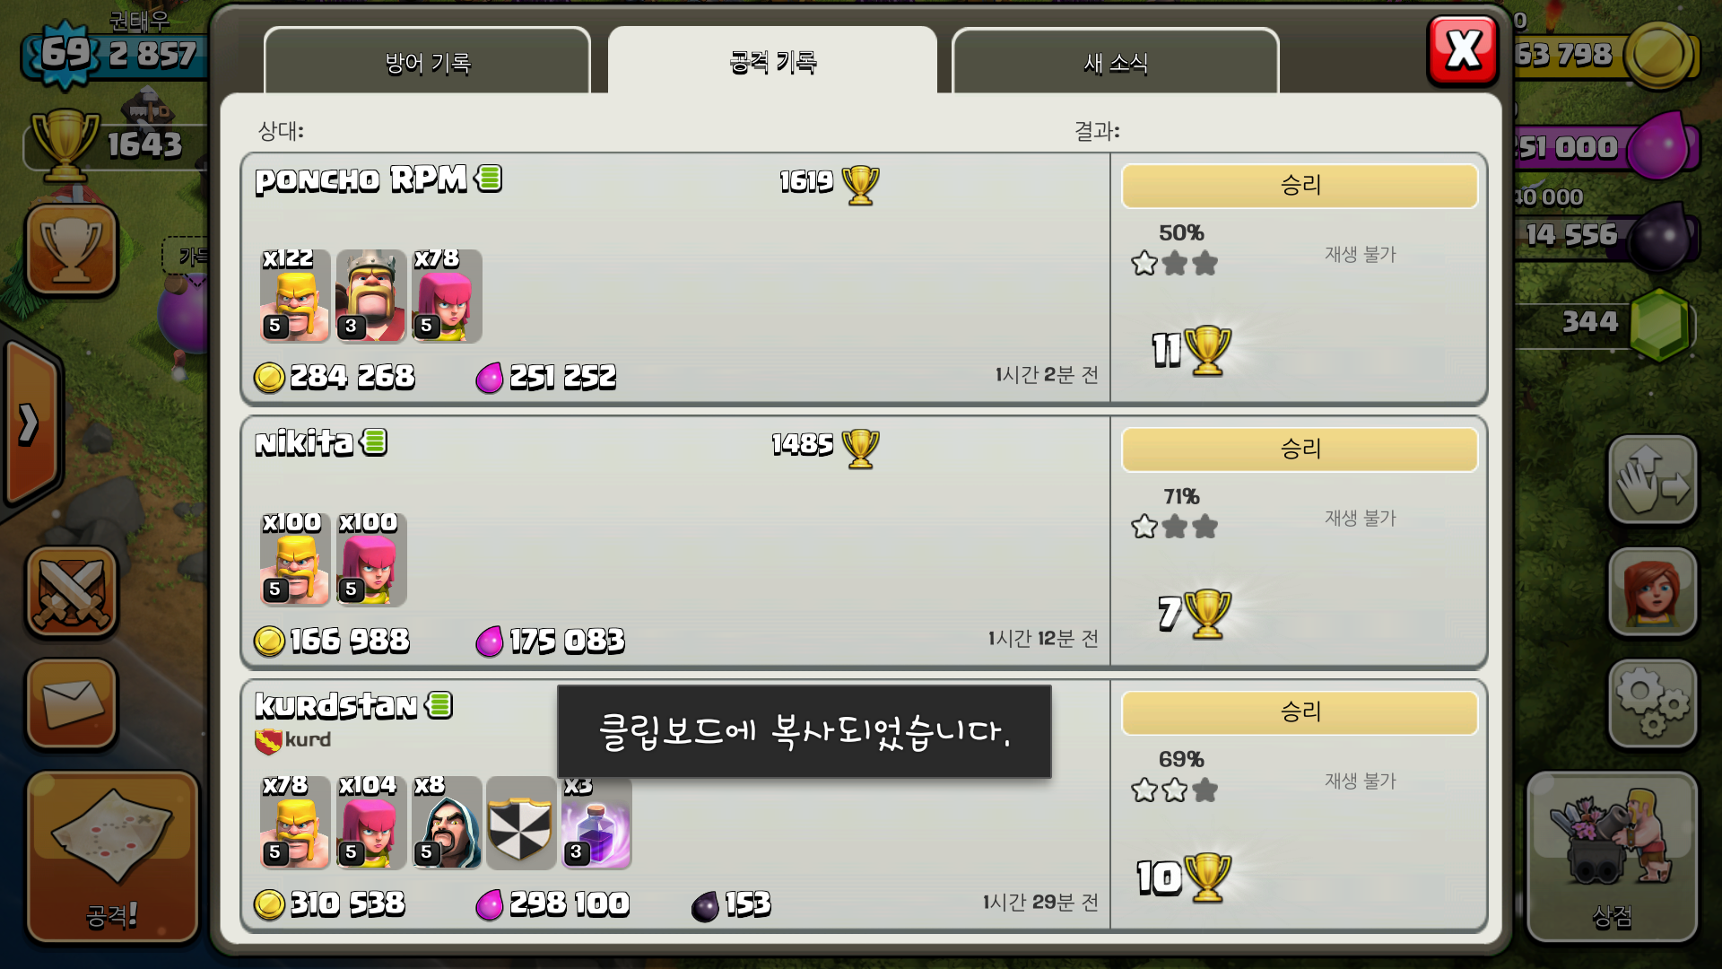Screen dimensions: 1722x969
Task: Open the 상점 shop button
Action: (1612, 857)
